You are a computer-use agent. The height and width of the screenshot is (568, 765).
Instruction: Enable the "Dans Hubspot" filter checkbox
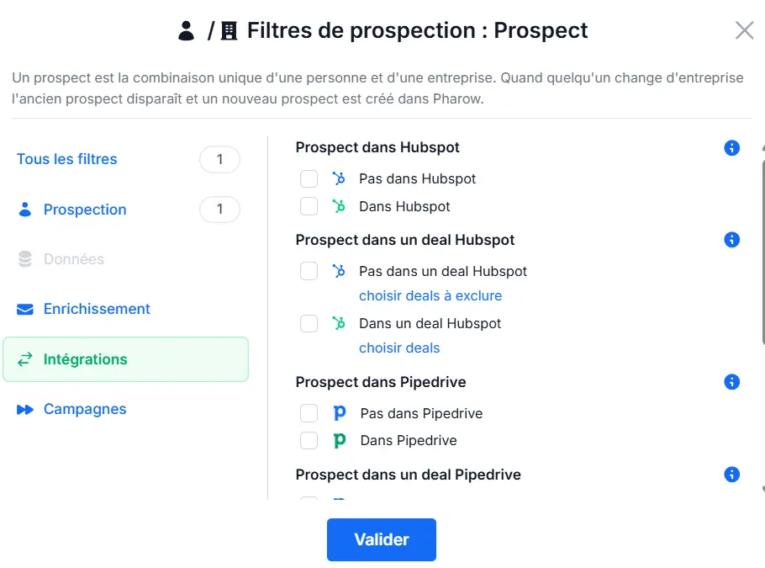click(x=309, y=206)
